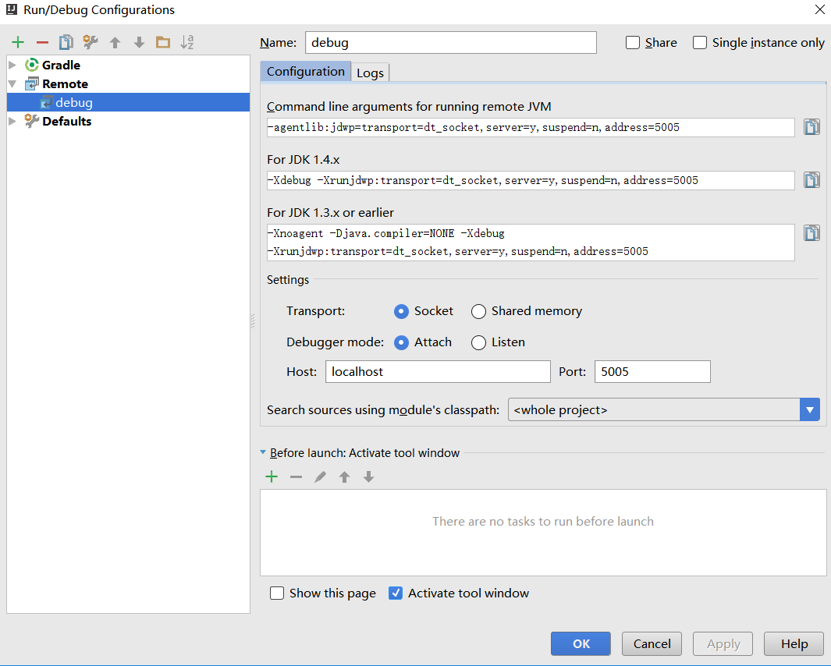
Task: Remove the selected configuration
Action: click(41, 41)
